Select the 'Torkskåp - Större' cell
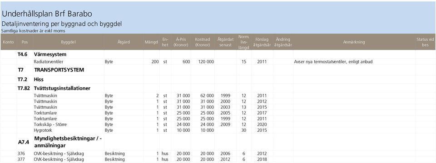Image resolution: width=436 pixels, height=163 pixels. [50, 125]
